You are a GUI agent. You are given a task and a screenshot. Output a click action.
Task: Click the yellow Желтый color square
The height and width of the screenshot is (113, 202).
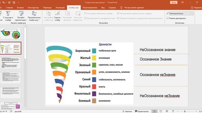coord(94,58)
